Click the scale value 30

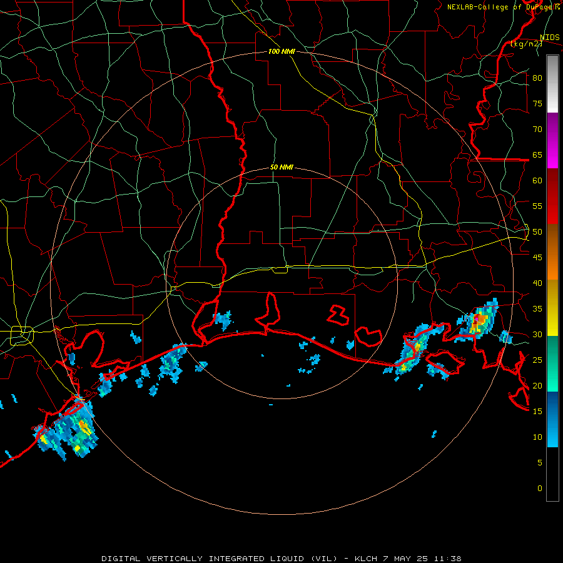tap(537, 334)
